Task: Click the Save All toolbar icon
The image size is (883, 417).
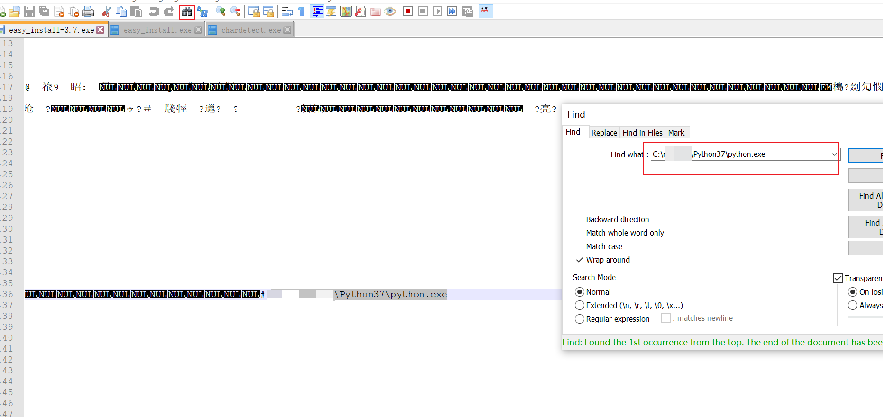Action: [44, 11]
